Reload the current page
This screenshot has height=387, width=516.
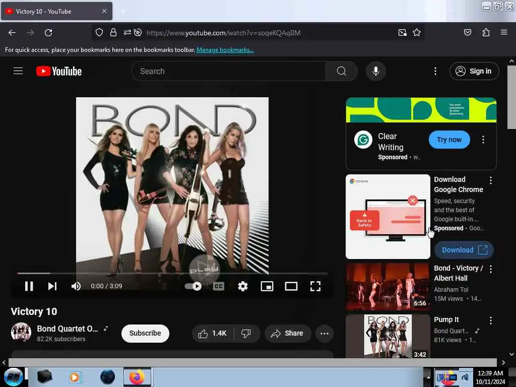[x=48, y=33]
